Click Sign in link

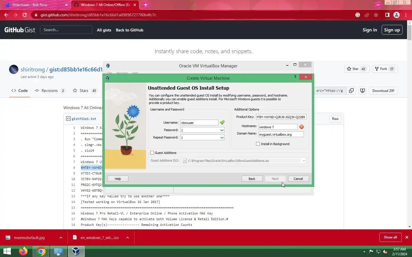[370, 30]
